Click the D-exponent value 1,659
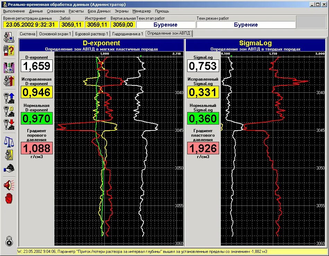Viewport: 329px width, 256px height. point(37,66)
